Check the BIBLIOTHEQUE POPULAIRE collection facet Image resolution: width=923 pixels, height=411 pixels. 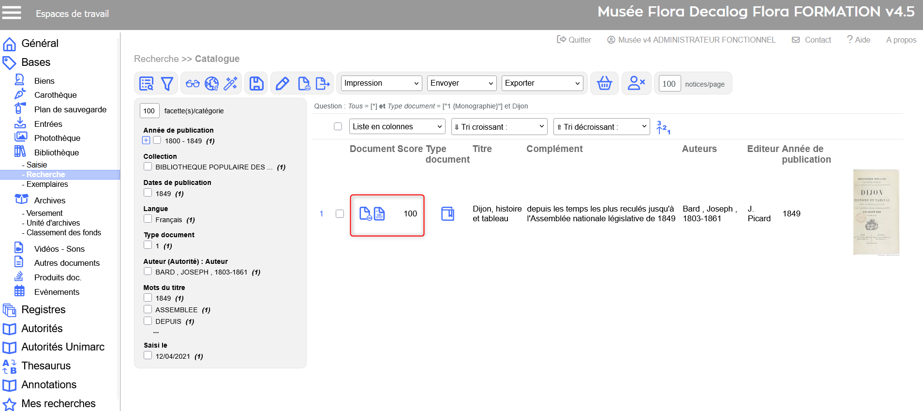point(148,167)
